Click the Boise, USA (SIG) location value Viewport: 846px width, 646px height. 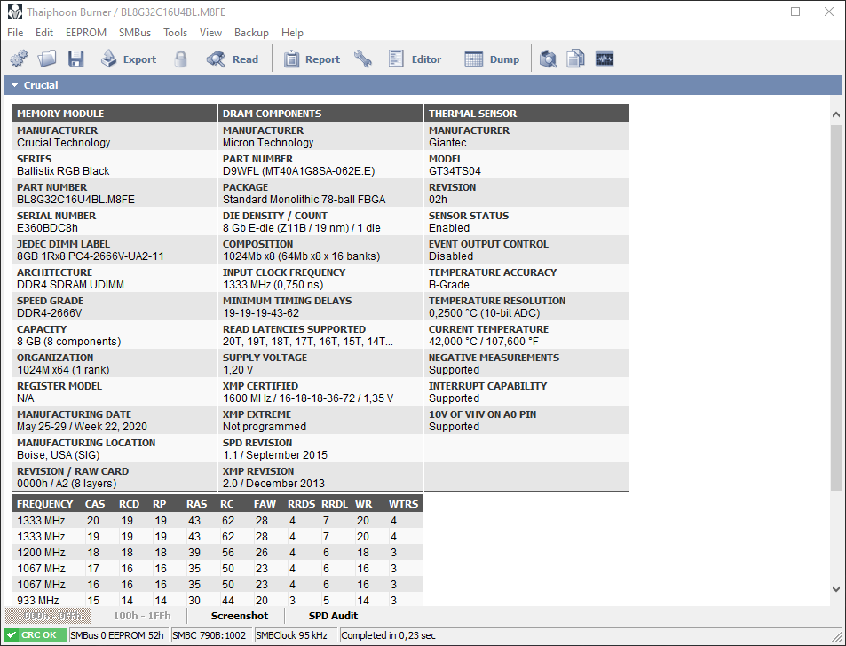[59, 455]
